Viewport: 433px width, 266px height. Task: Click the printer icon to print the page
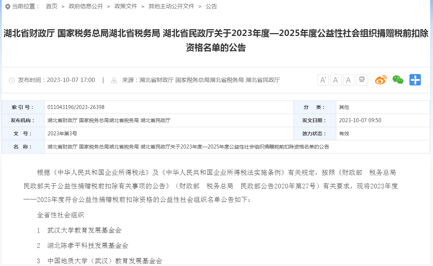[361, 80]
